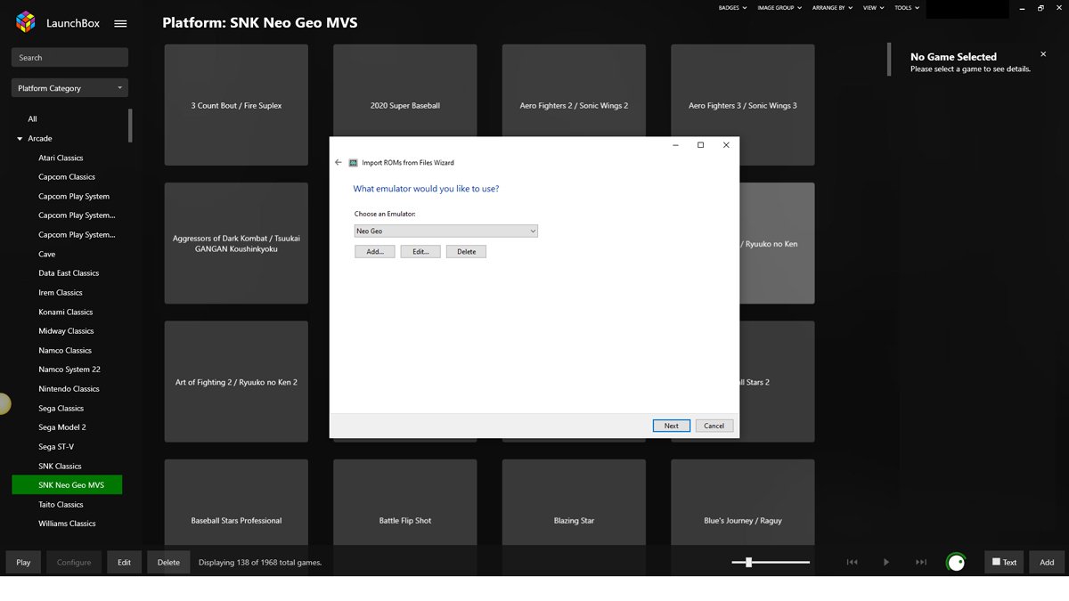Click Delete under the emulator list
Viewport: 1069px width, 601px height.
(x=467, y=252)
